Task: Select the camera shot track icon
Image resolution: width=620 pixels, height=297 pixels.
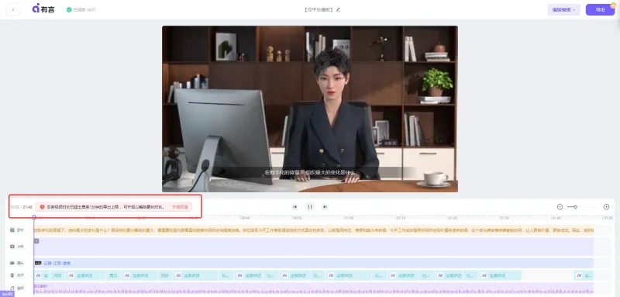Action: pyautogui.click(x=12, y=263)
